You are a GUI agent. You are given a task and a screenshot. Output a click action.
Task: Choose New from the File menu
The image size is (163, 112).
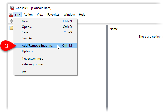coord(45,21)
